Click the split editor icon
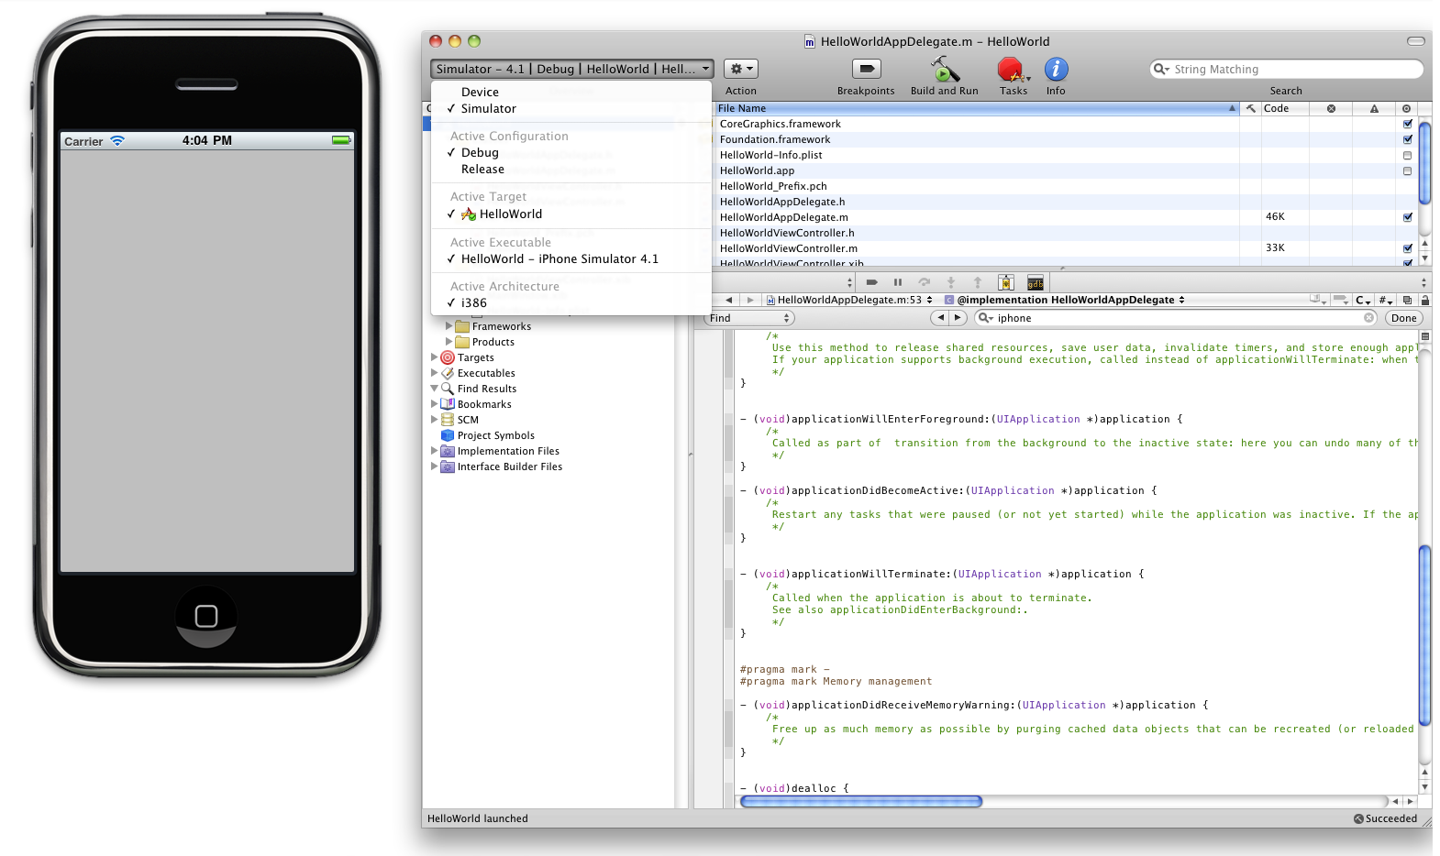 1407,300
